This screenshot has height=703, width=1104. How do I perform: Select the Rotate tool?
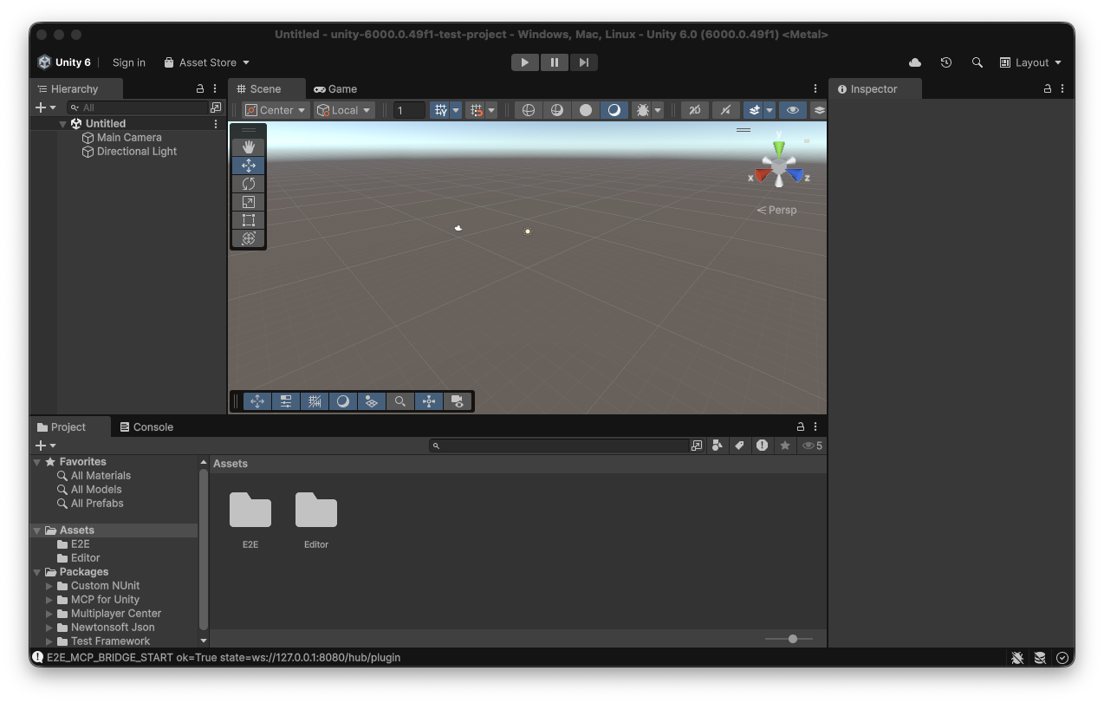click(249, 184)
